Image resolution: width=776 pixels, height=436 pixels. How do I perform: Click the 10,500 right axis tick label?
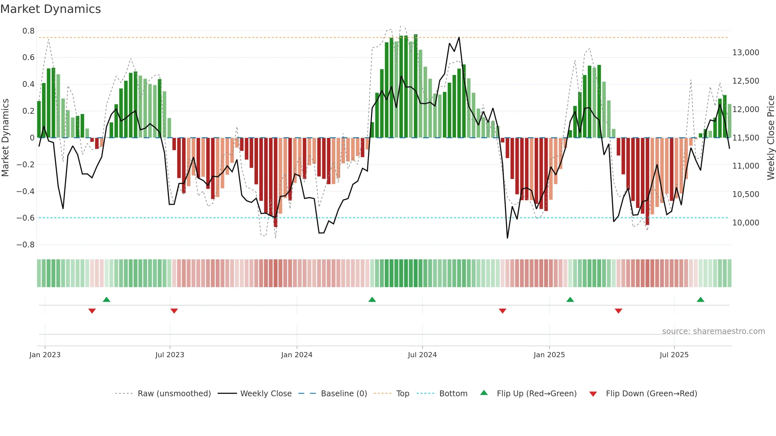(x=746, y=194)
